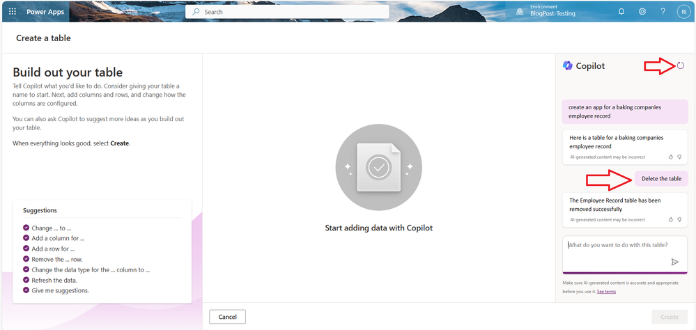Click the 'Copilot' panel title
696x330 pixels.
(x=590, y=66)
